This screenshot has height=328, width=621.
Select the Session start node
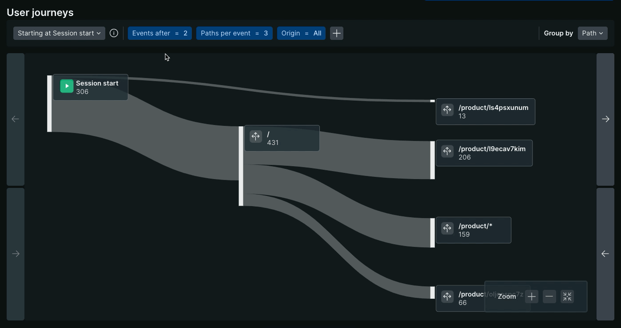coord(90,87)
